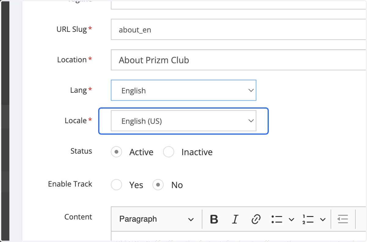The image size is (367, 242).
Task: Edit the URL Slug field about_en
Action: [239, 29]
